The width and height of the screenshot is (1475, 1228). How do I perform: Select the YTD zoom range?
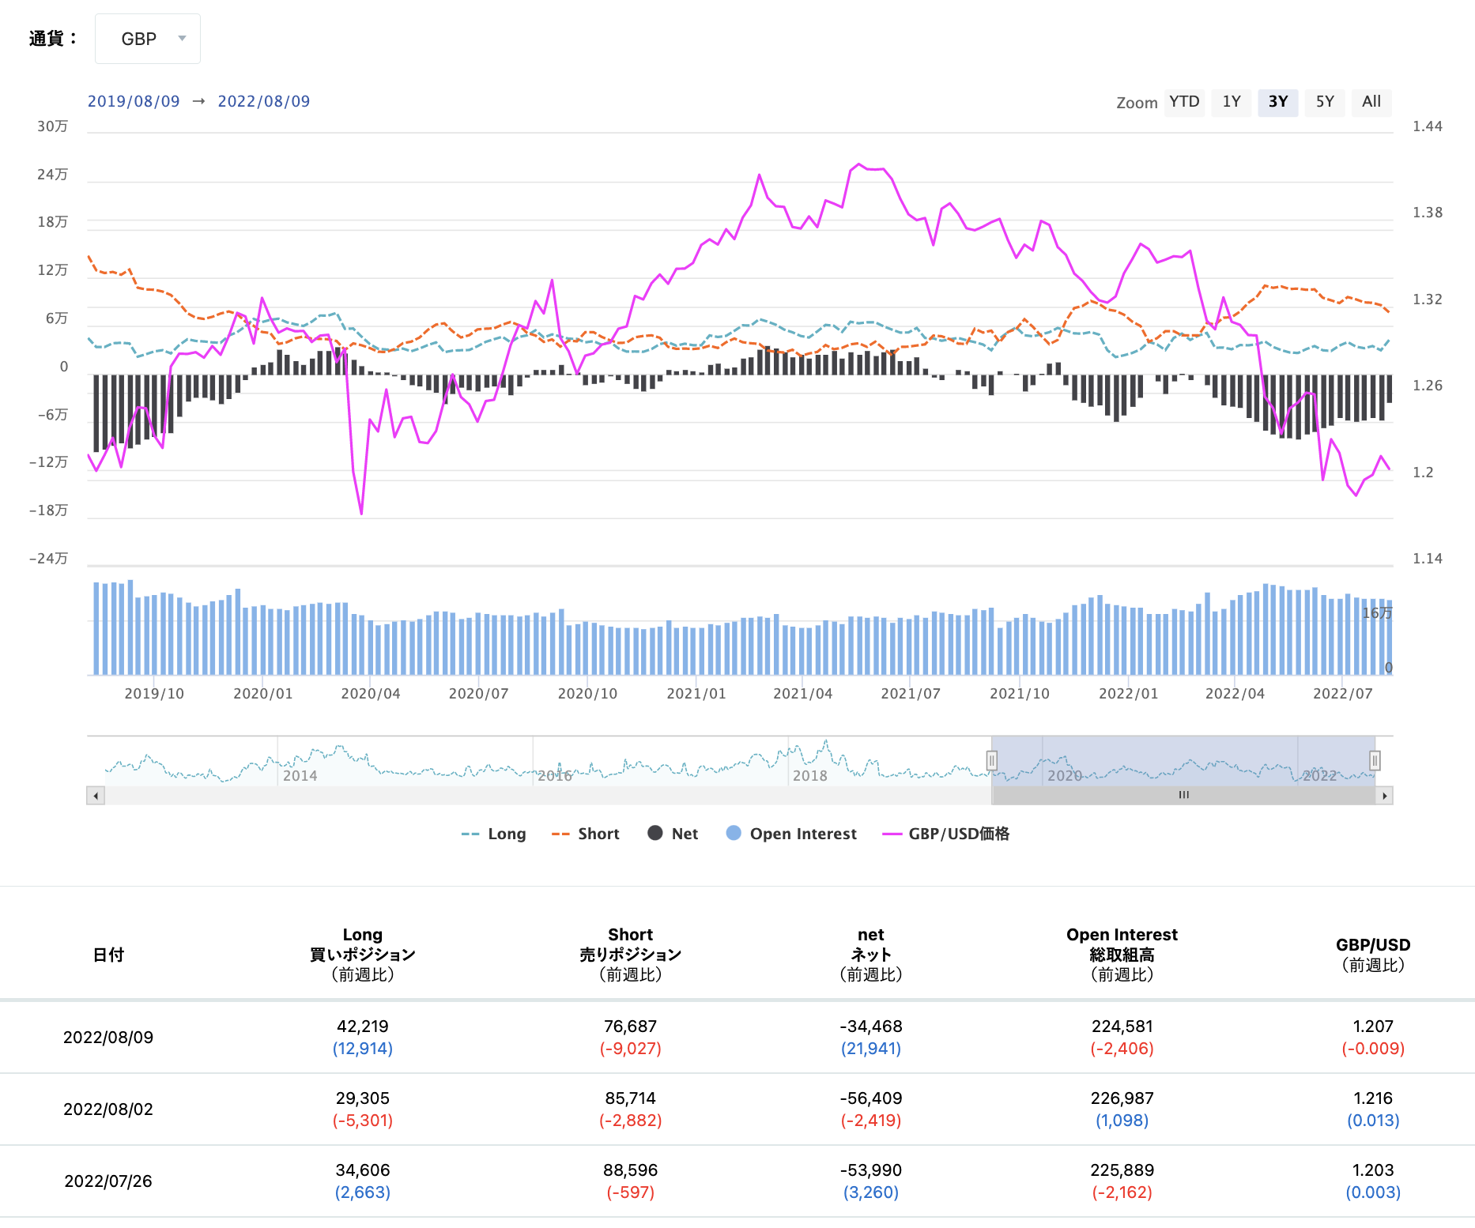(1184, 102)
